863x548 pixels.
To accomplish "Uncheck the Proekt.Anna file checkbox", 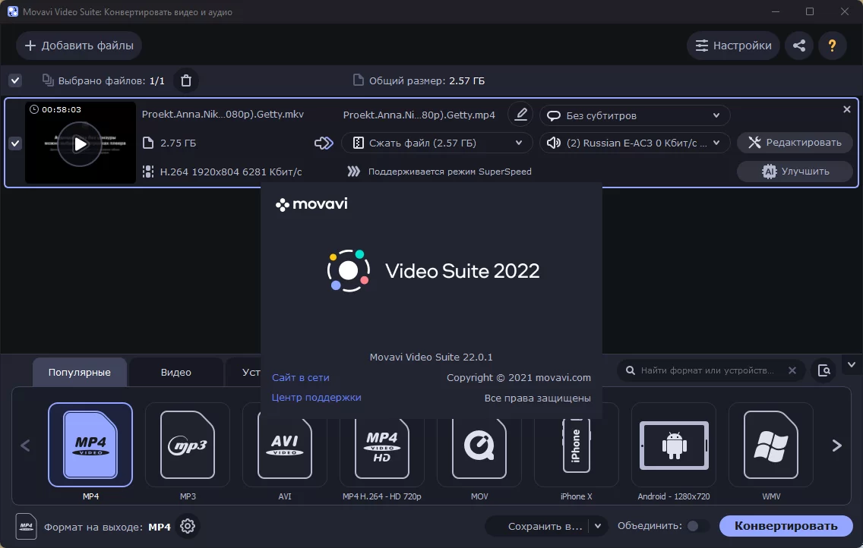I will (x=15, y=143).
